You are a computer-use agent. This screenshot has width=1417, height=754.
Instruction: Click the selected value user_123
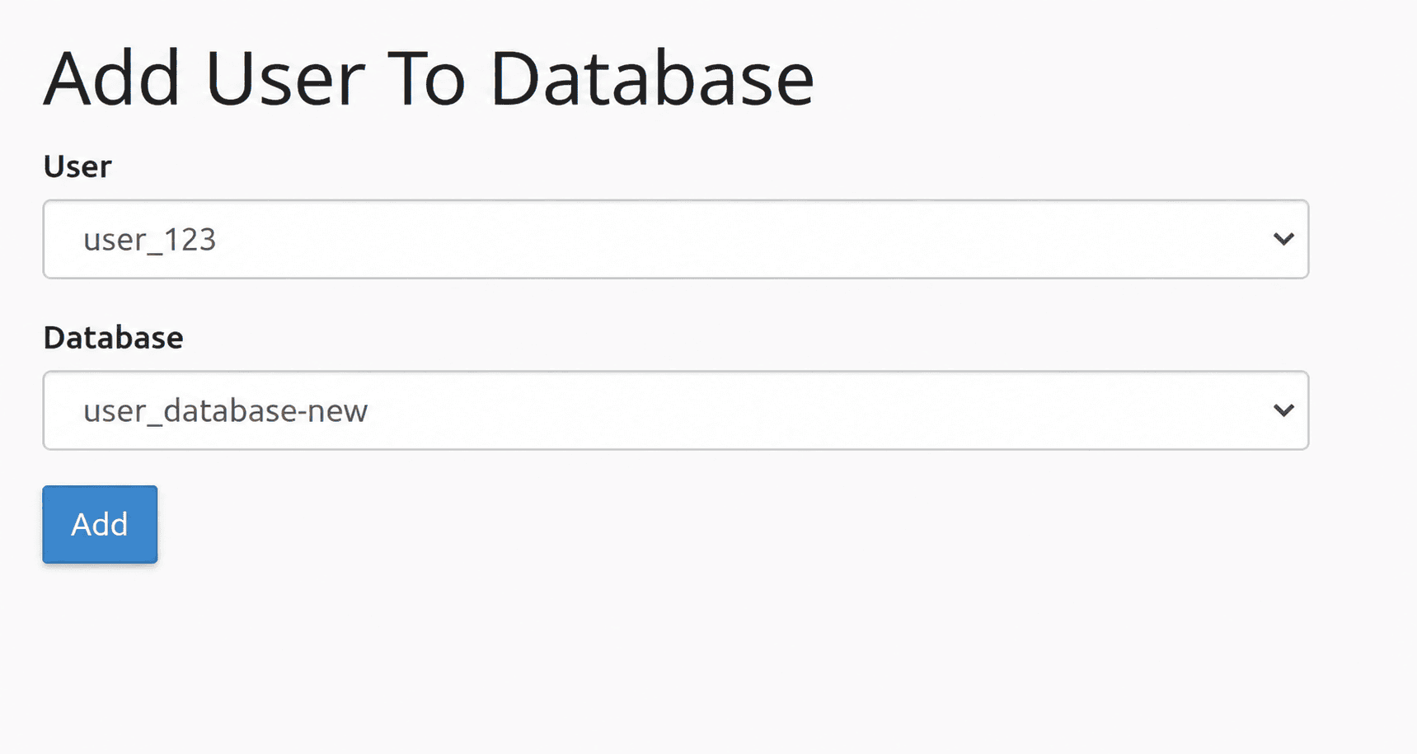(149, 240)
